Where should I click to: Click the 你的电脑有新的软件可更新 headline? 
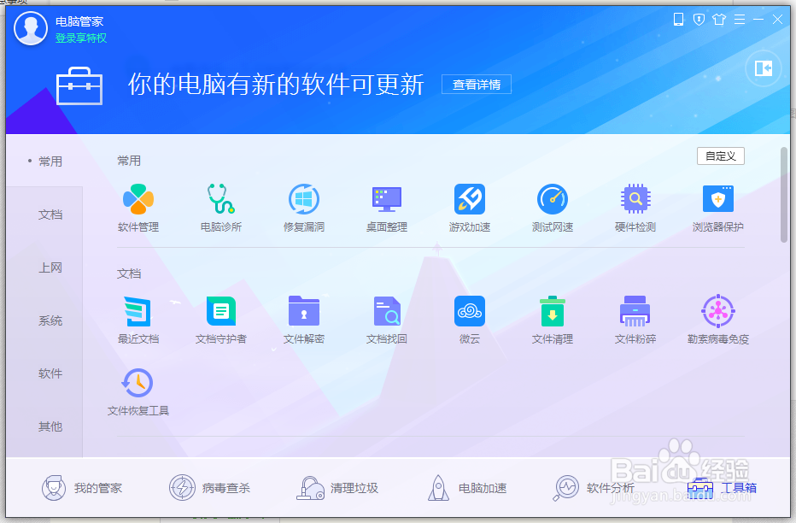tap(276, 85)
